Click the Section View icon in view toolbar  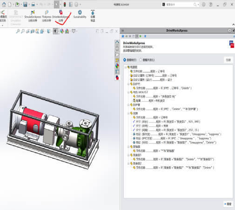click(33, 31)
